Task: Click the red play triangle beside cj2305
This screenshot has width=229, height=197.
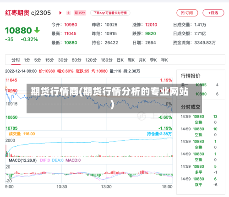Action: (60, 13)
